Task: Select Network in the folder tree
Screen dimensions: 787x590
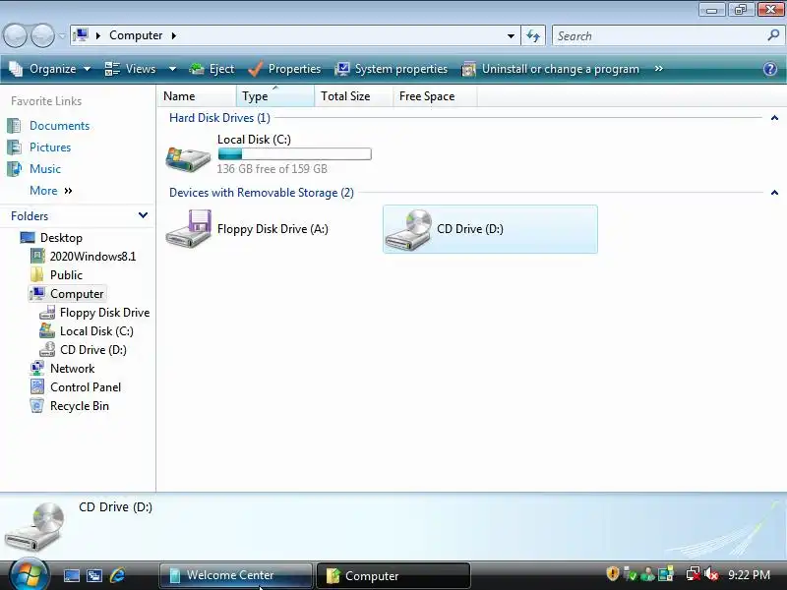Action: pos(72,369)
